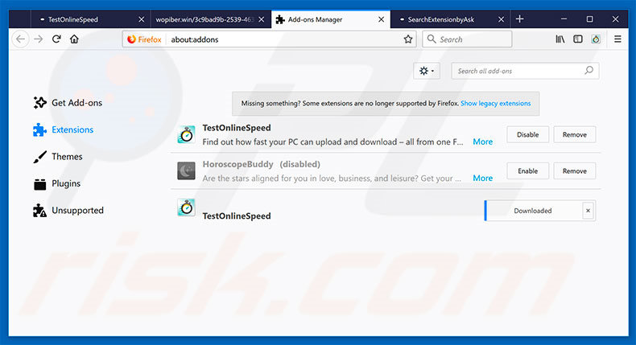Image resolution: width=636 pixels, height=345 pixels.
Task: Reload the current page
Action: click(56, 39)
